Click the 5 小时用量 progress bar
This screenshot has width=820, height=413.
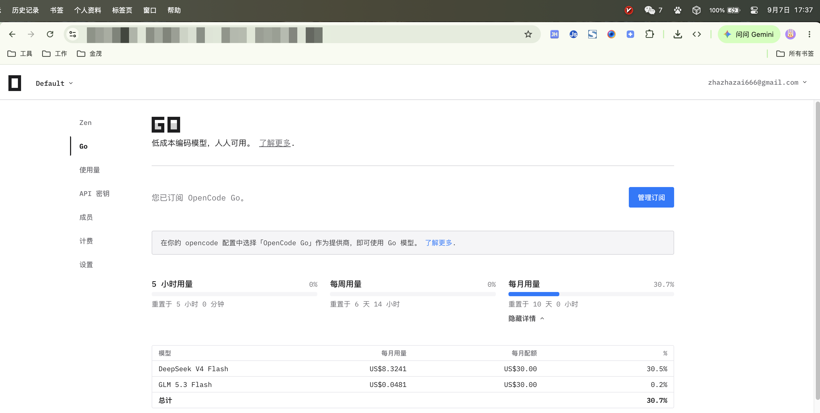tap(234, 294)
